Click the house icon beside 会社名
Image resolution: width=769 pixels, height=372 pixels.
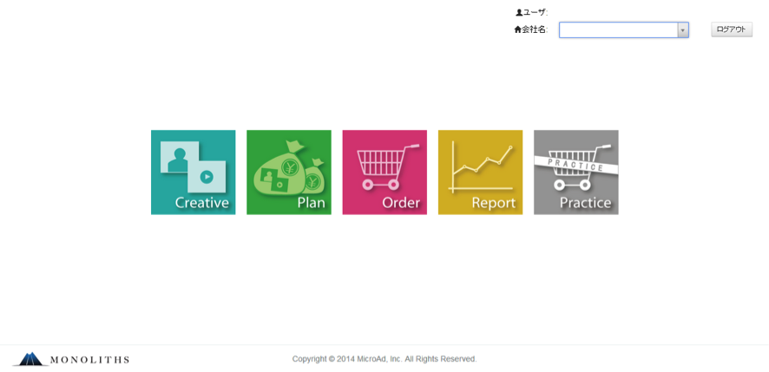point(518,29)
